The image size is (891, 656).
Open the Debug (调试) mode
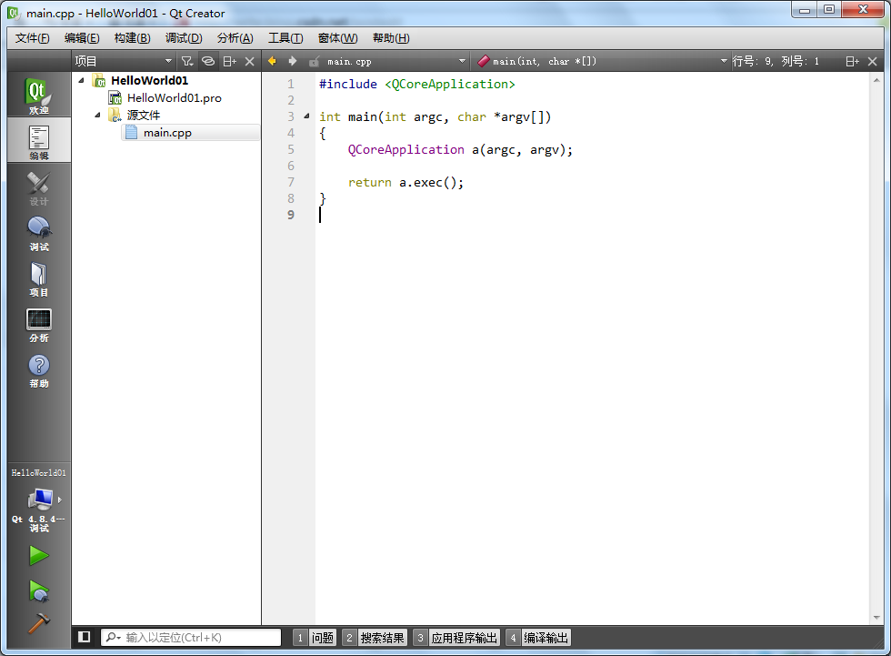[x=38, y=234]
